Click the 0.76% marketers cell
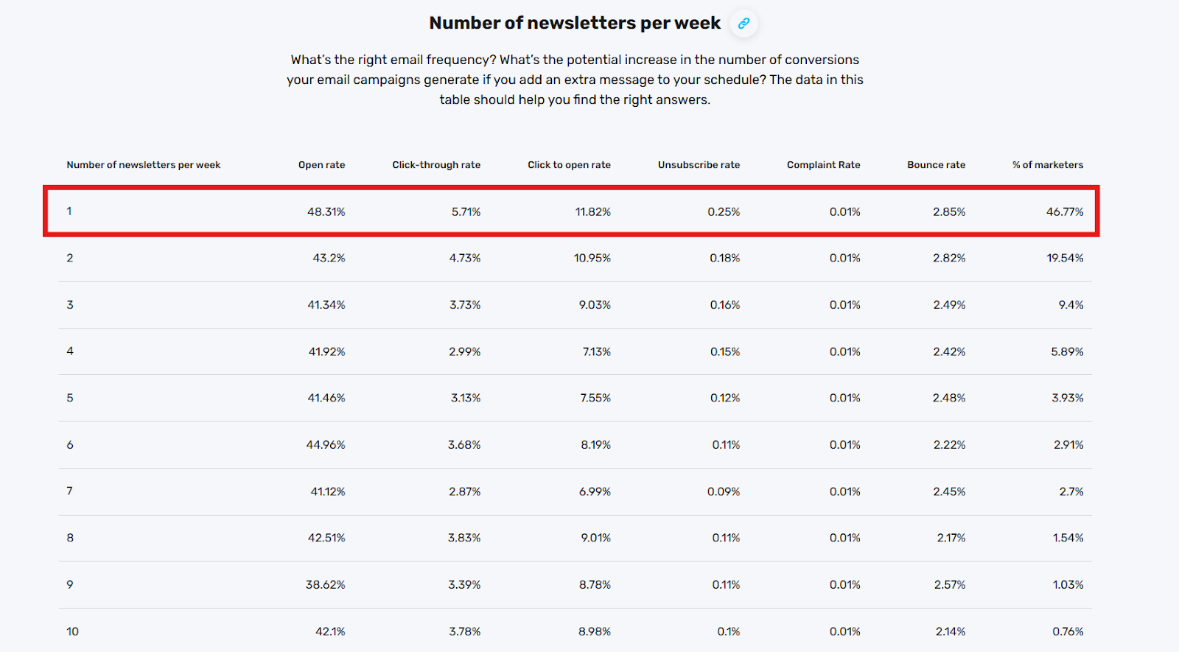The image size is (1179, 652). click(x=1068, y=632)
